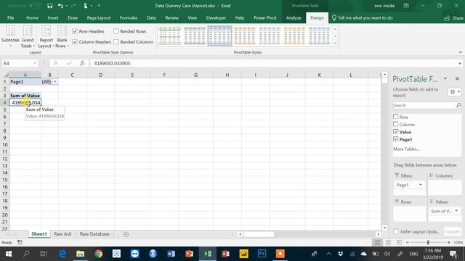The width and height of the screenshot is (465, 261).
Task: Switch to Page Break Preview in the status bar
Action: [x=399, y=242]
